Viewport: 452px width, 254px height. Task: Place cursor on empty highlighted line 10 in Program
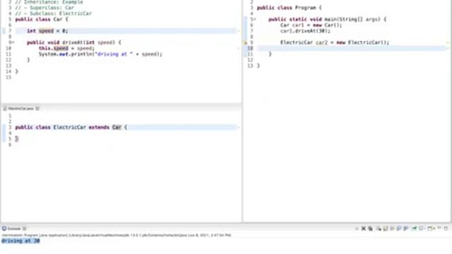point(351,48)
